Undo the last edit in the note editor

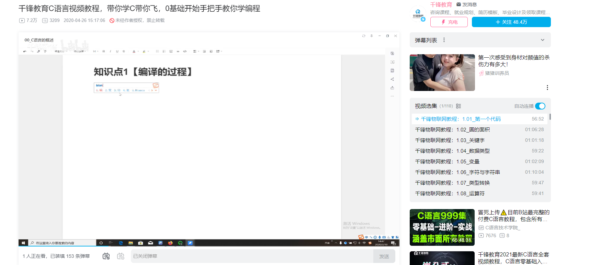[25, 51]
